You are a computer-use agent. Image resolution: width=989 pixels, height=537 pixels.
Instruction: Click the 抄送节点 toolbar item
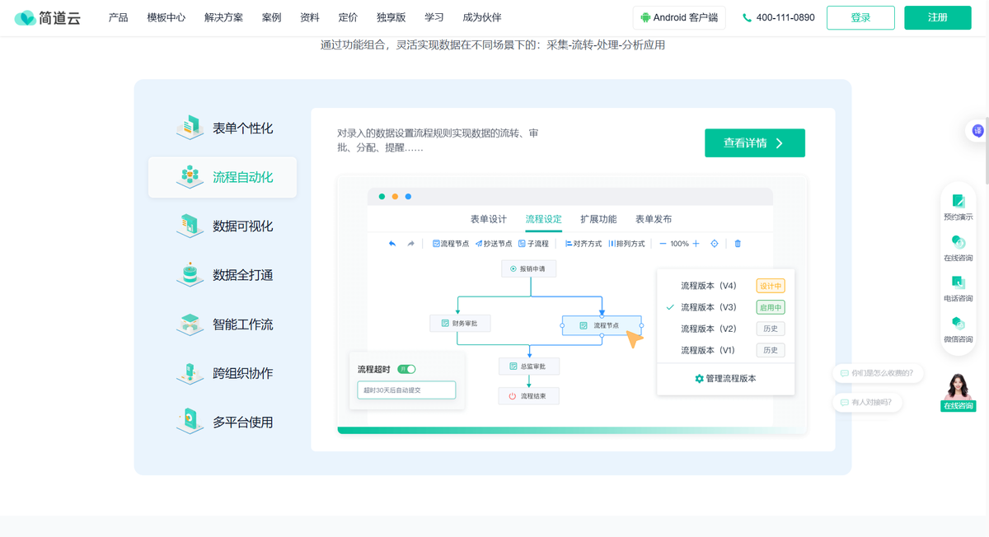[x=494, y=244]
